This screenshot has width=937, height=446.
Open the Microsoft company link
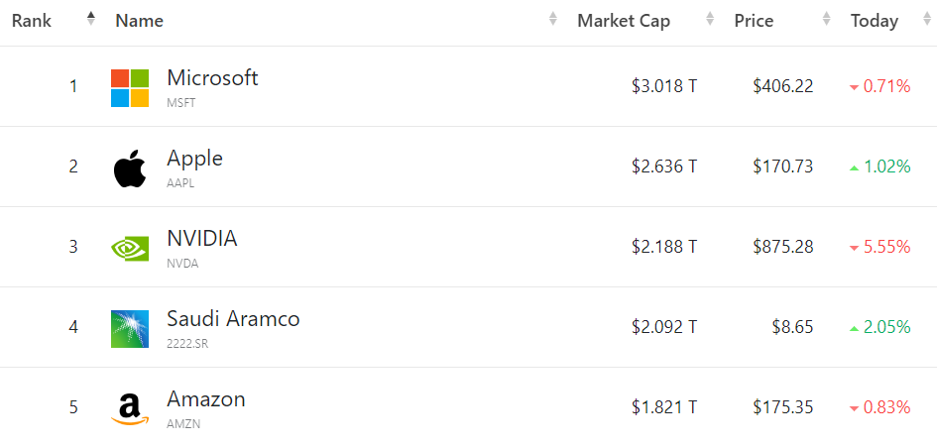[212, 77]
